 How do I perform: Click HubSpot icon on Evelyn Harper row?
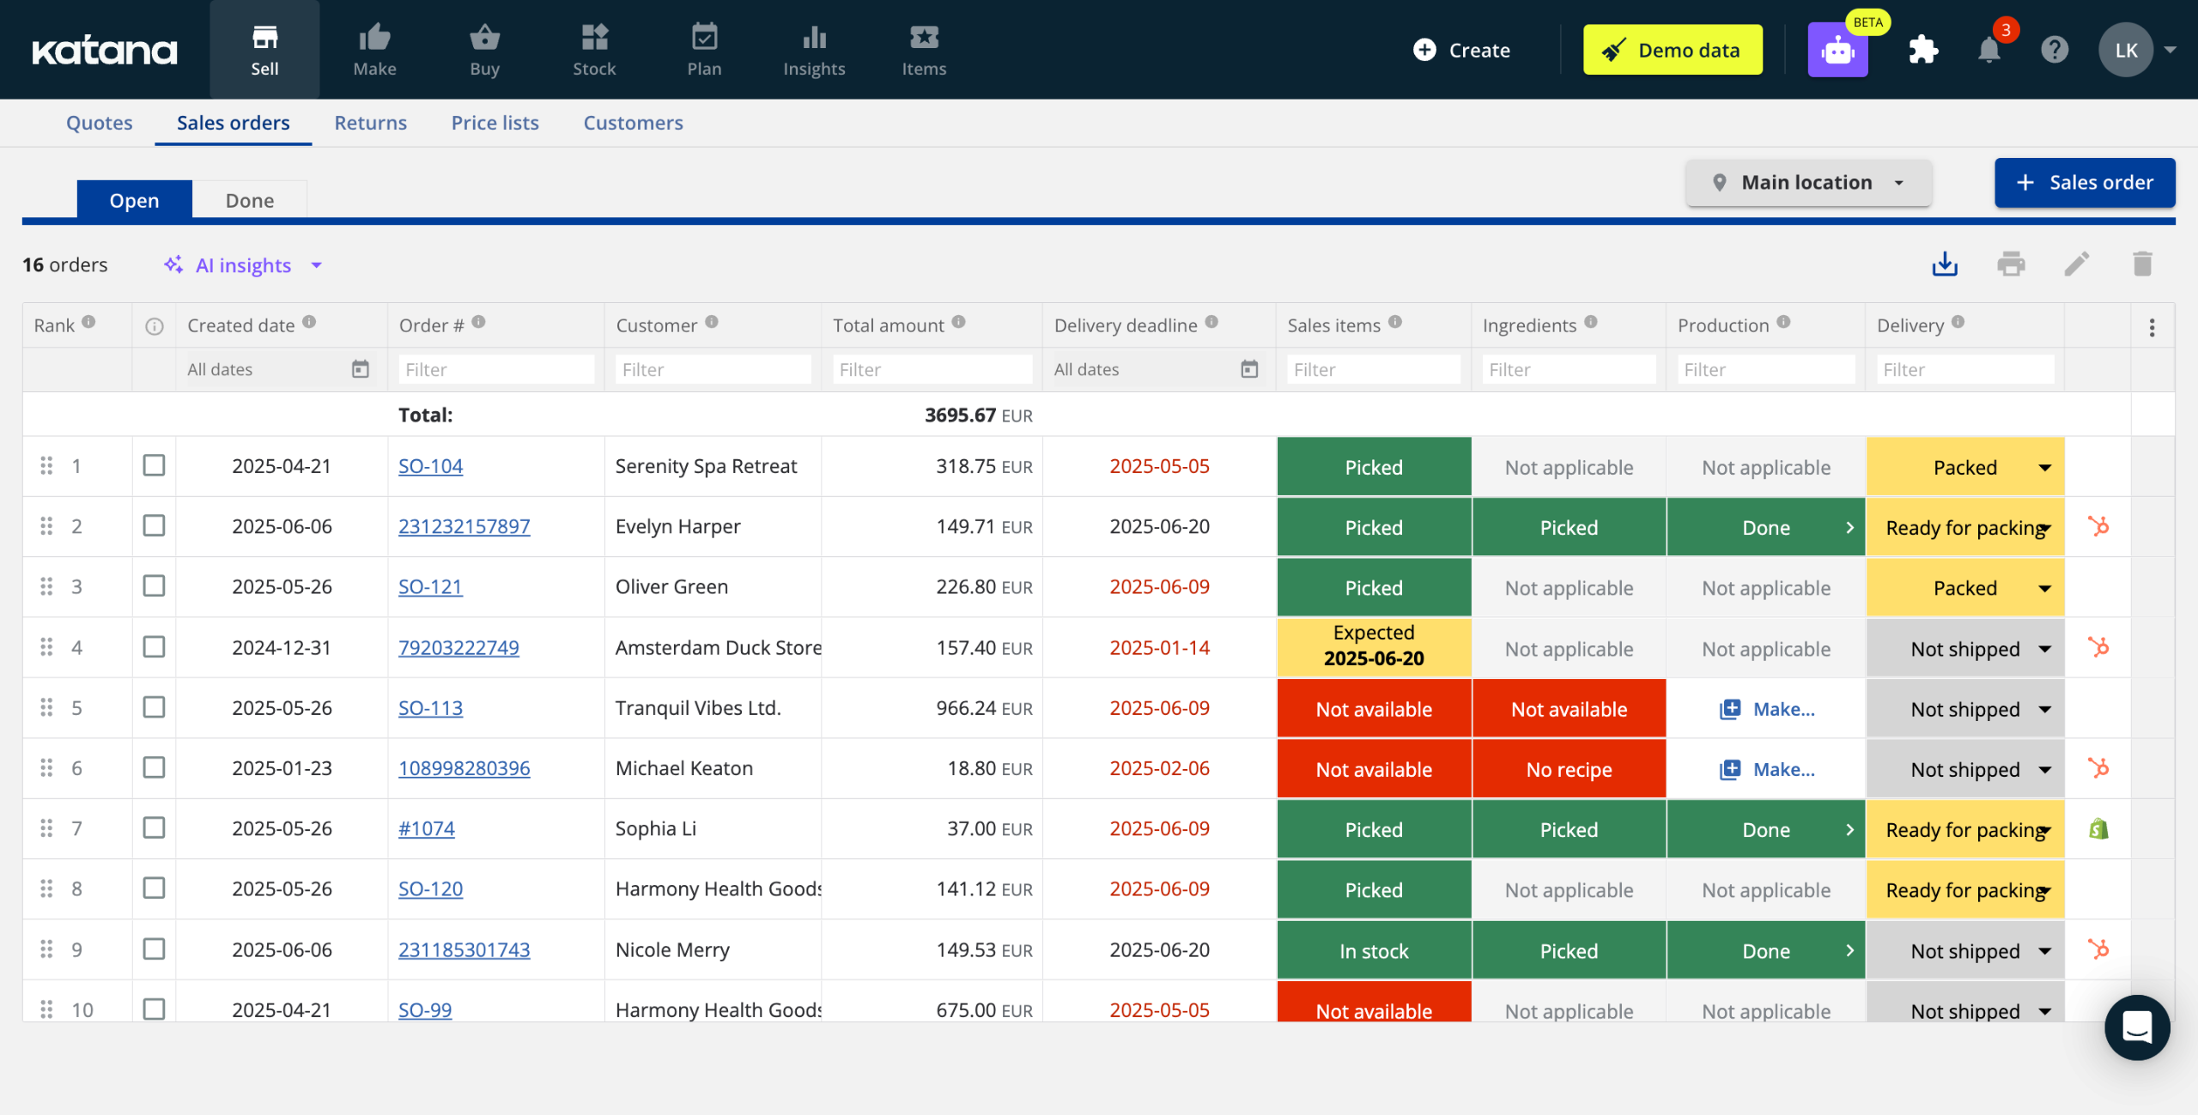(x=2098, y=526)
